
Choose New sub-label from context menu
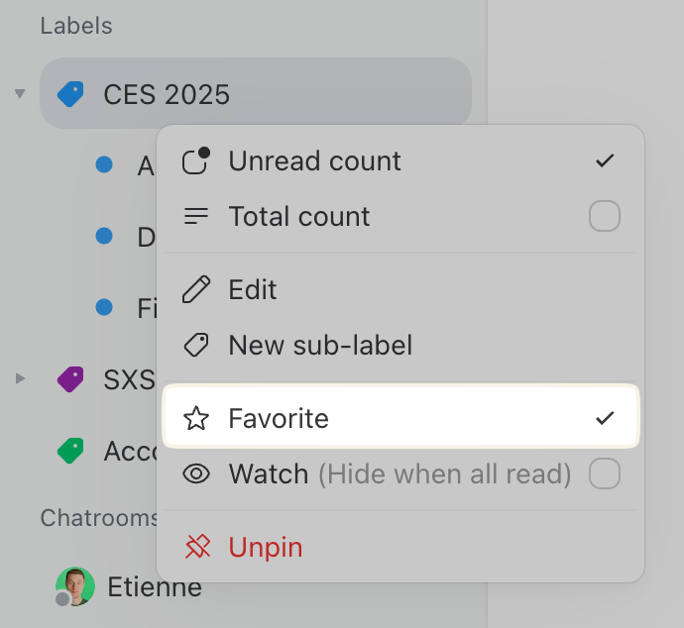point(320,345)
